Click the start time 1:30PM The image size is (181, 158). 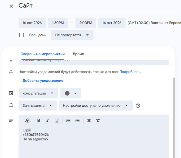click(58, 23)
